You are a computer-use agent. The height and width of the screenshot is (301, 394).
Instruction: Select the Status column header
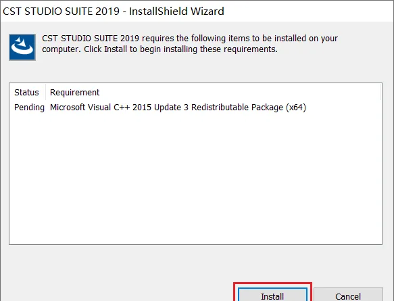[x=27, y=92]
